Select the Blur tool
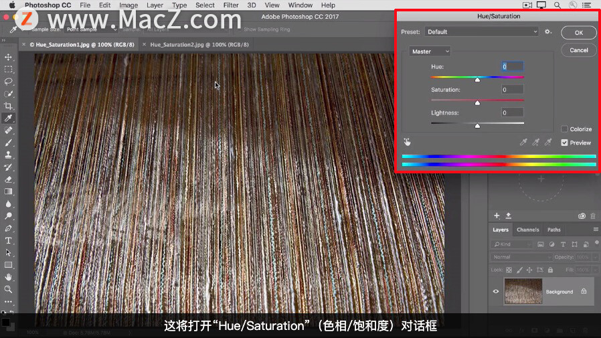Image resolution: width=601 pixels, height=338 pixels. pyautogui.click(x=8, y=204)
